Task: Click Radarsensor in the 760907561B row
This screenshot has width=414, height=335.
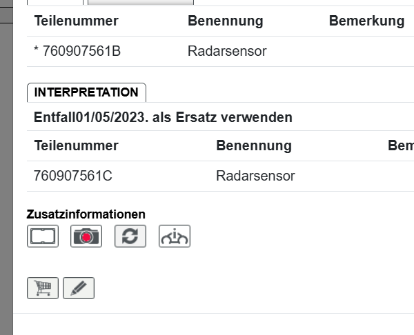Action: pyautogui.click(x=227, y=51)
